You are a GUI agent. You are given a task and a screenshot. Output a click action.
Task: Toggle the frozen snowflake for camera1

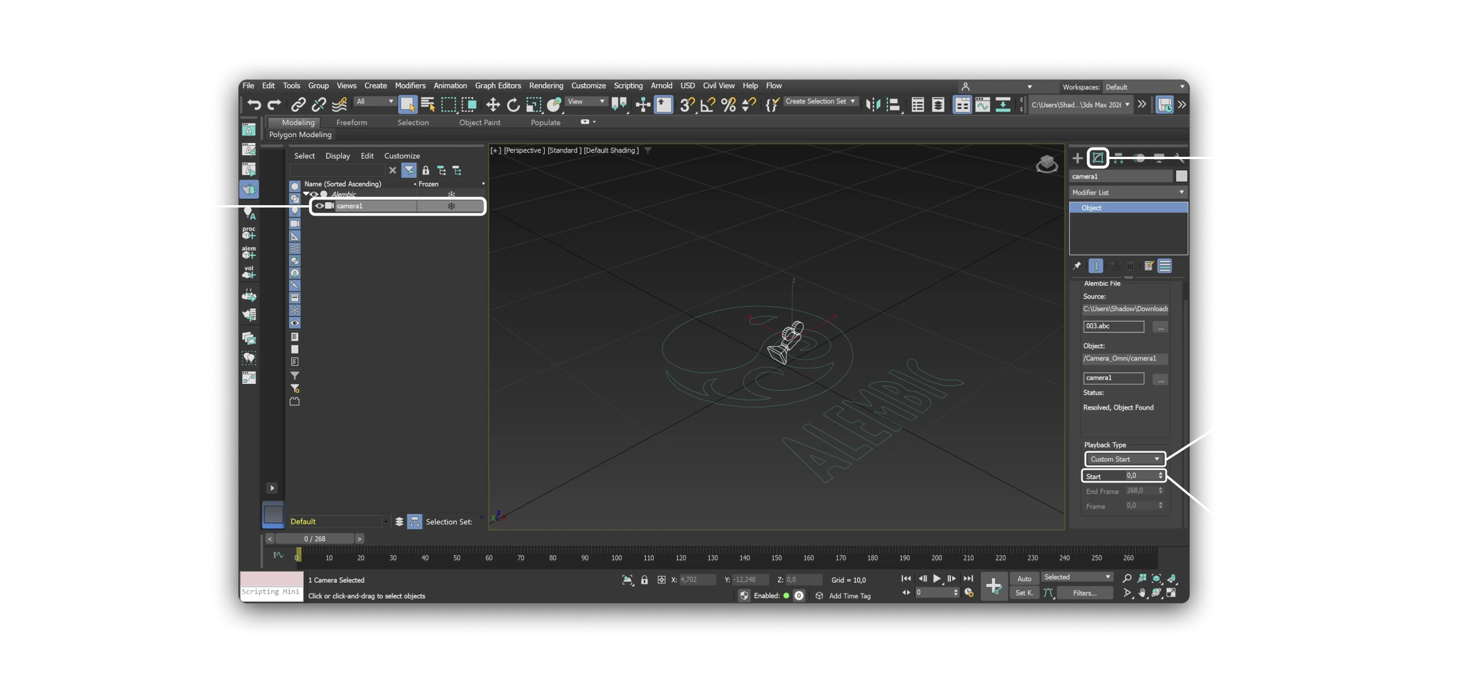pos(451,206)
